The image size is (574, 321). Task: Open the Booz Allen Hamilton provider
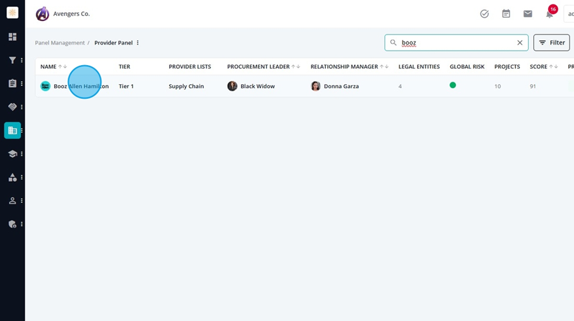pyautogui.click(x=81, y=86)
